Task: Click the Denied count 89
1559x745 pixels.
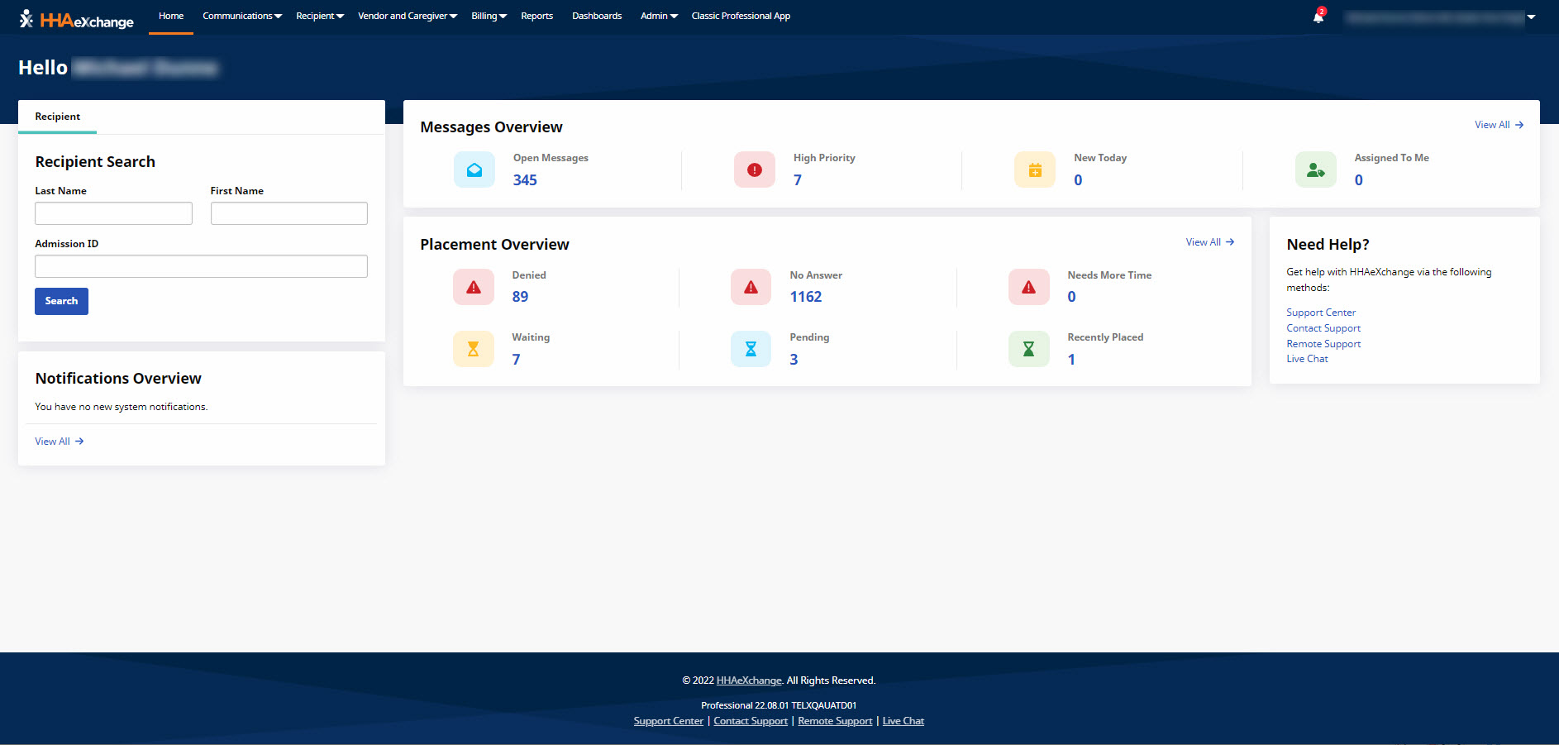Action: 520,297
